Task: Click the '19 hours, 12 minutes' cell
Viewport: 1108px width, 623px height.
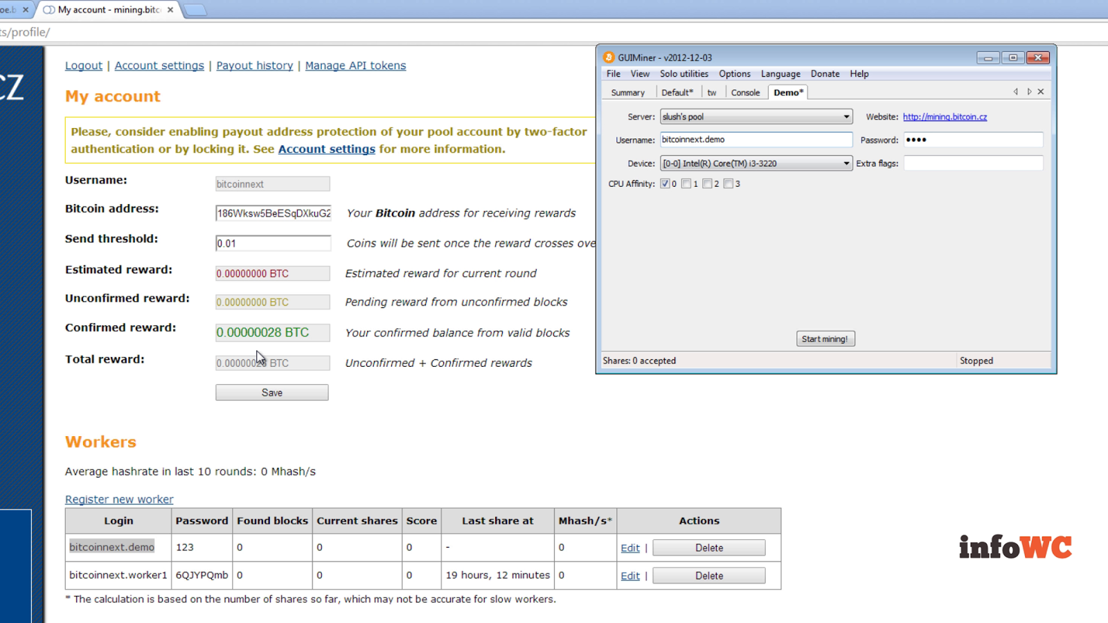Action: point(498,575)
